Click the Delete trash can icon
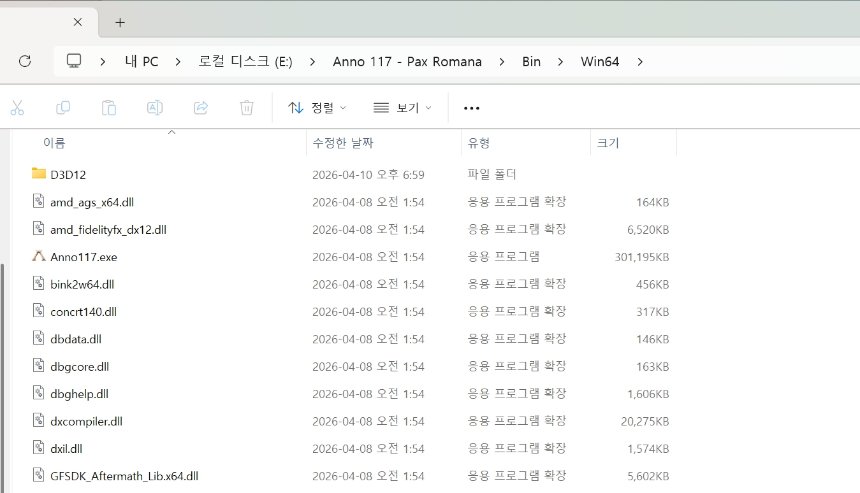 point(247,108)
